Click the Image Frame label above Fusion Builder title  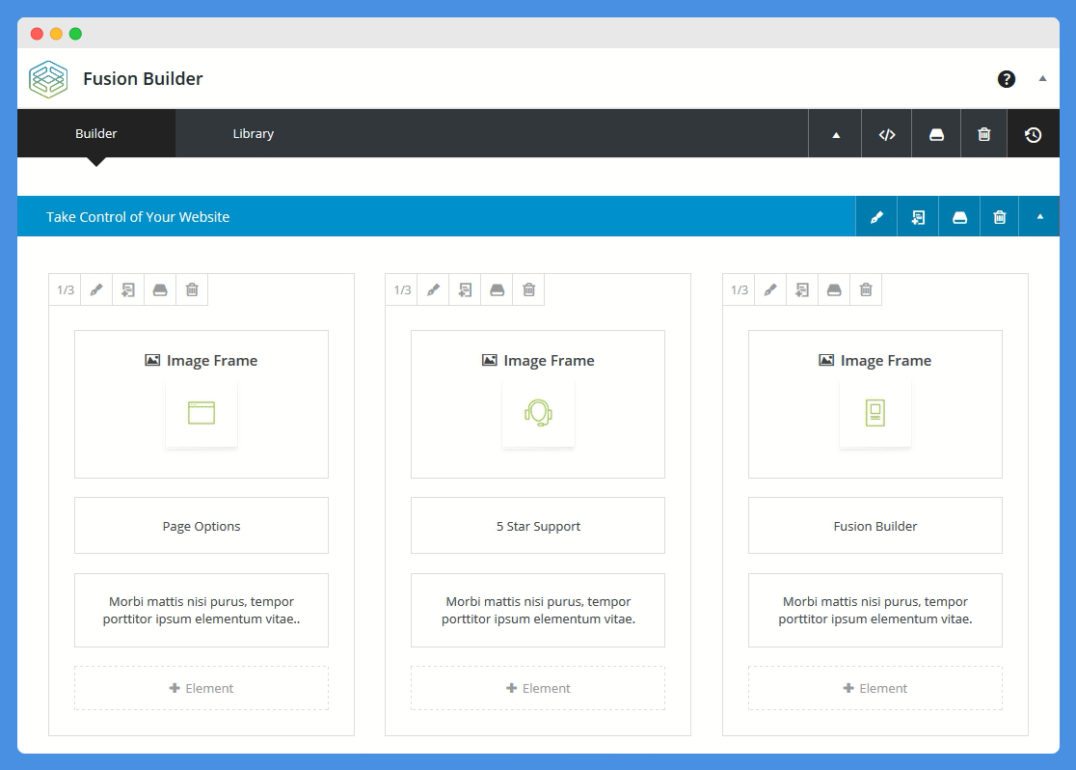click(x=874, y=361)
